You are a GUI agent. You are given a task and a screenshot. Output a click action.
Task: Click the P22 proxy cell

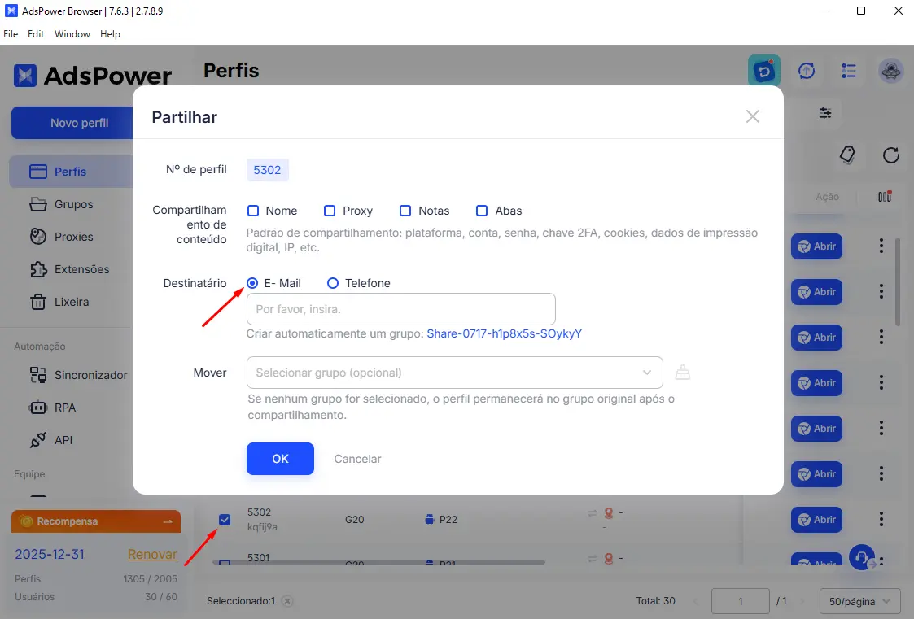[441, 520]
